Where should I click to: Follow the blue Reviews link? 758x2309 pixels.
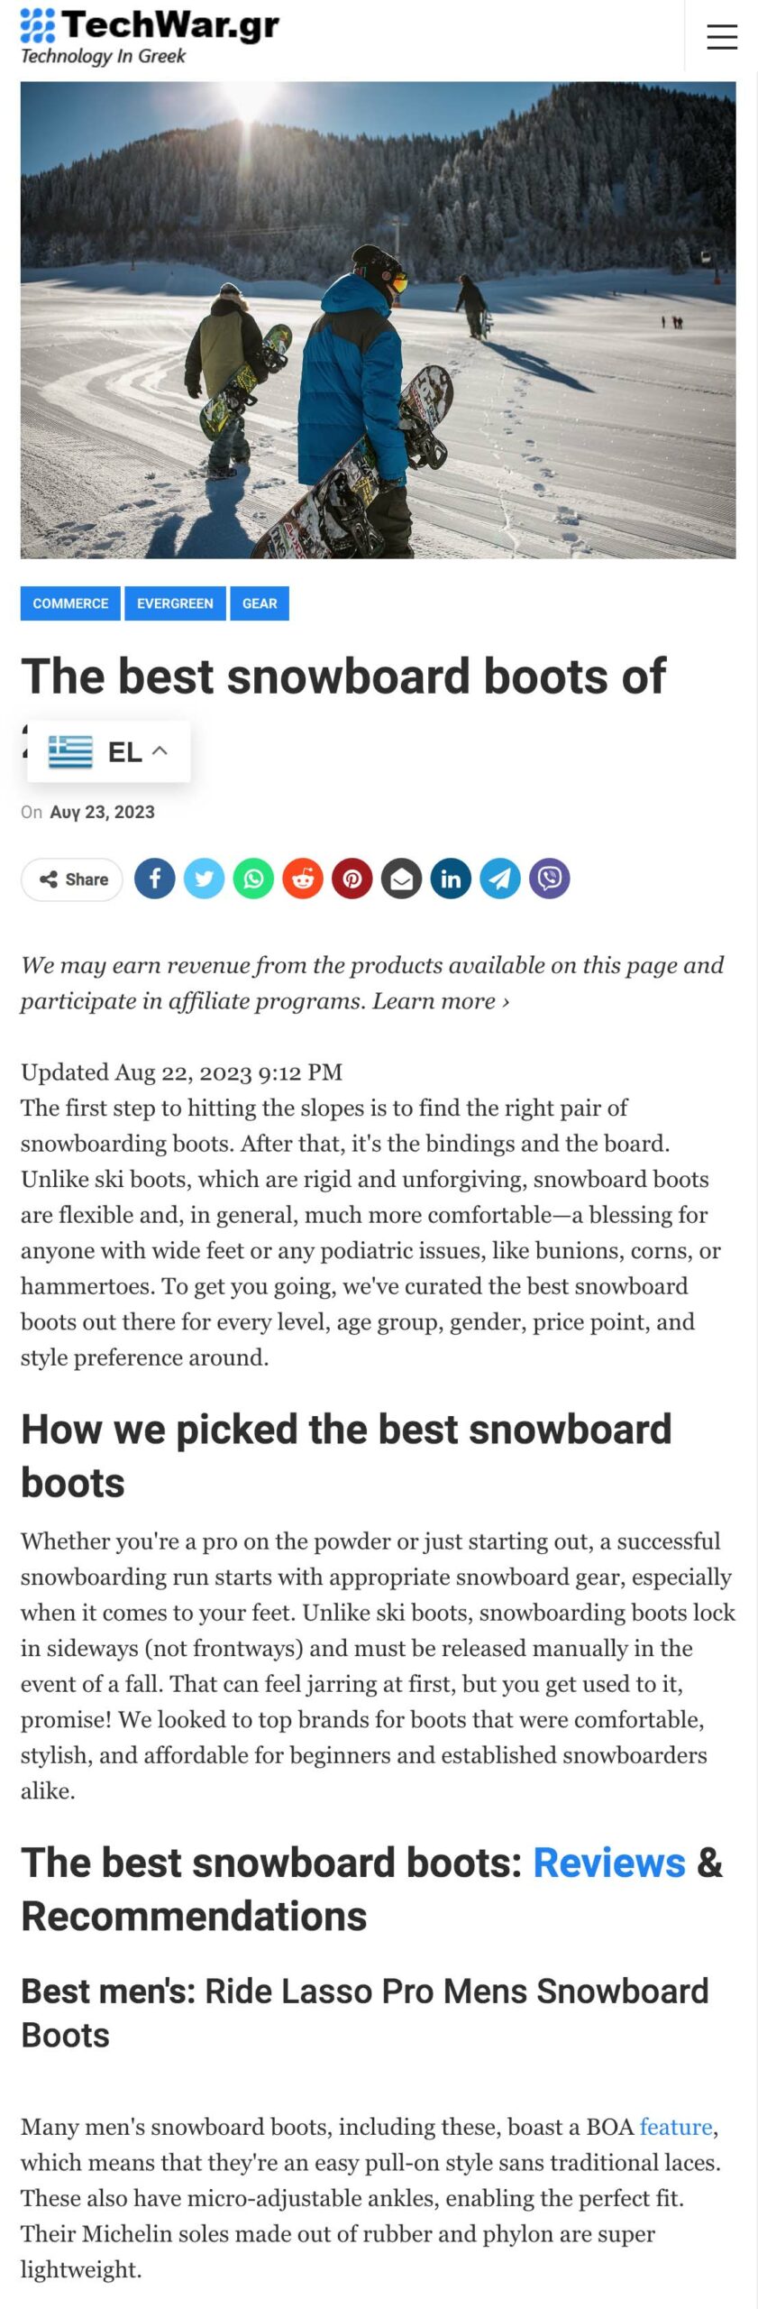(x=609, y=1863)
